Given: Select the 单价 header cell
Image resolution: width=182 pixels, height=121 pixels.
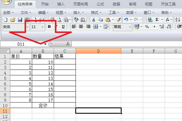Looking at the screenshot, I should coord(21,56).
